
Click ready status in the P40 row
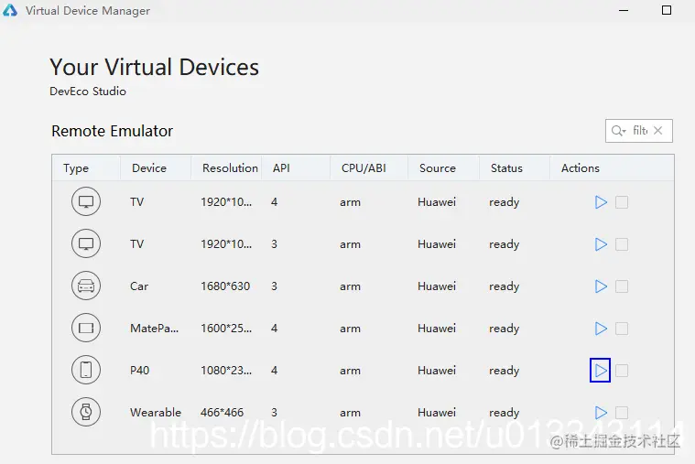pyautogui.click(x=504, y=371)
